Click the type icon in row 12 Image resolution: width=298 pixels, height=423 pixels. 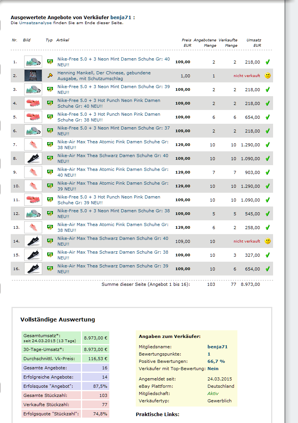(49, 213)
